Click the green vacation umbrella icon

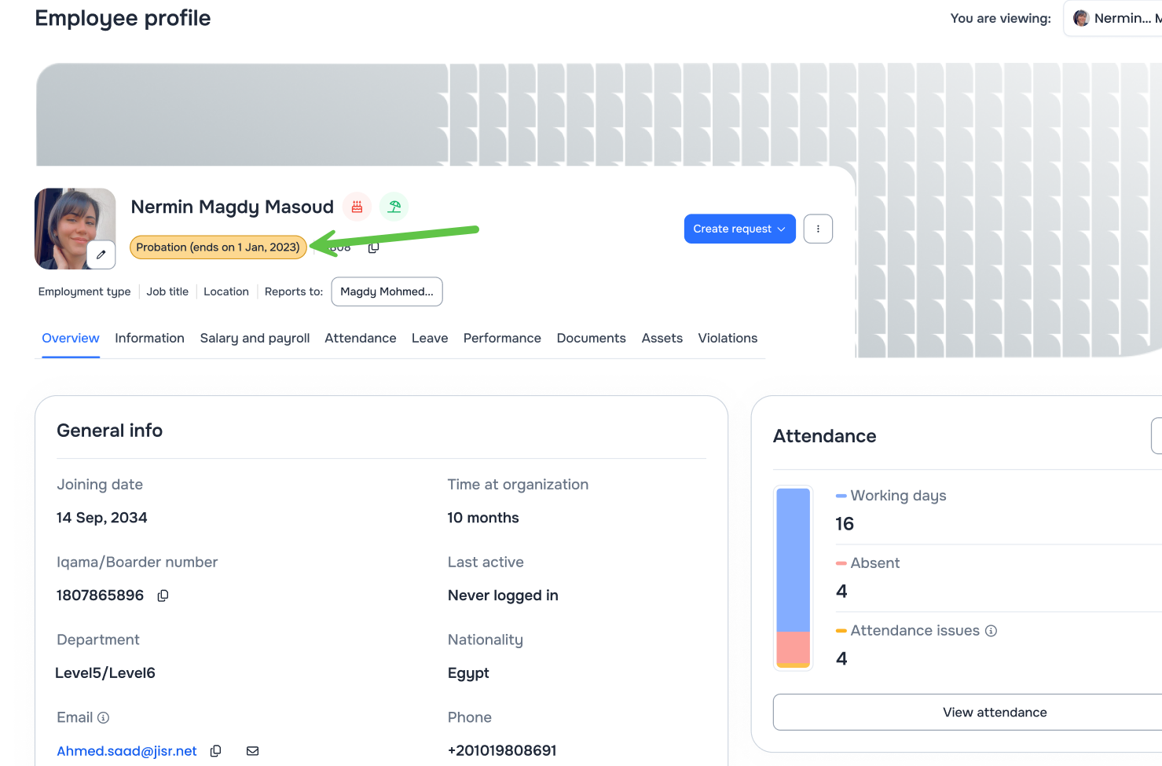click(x=394, y=206)
